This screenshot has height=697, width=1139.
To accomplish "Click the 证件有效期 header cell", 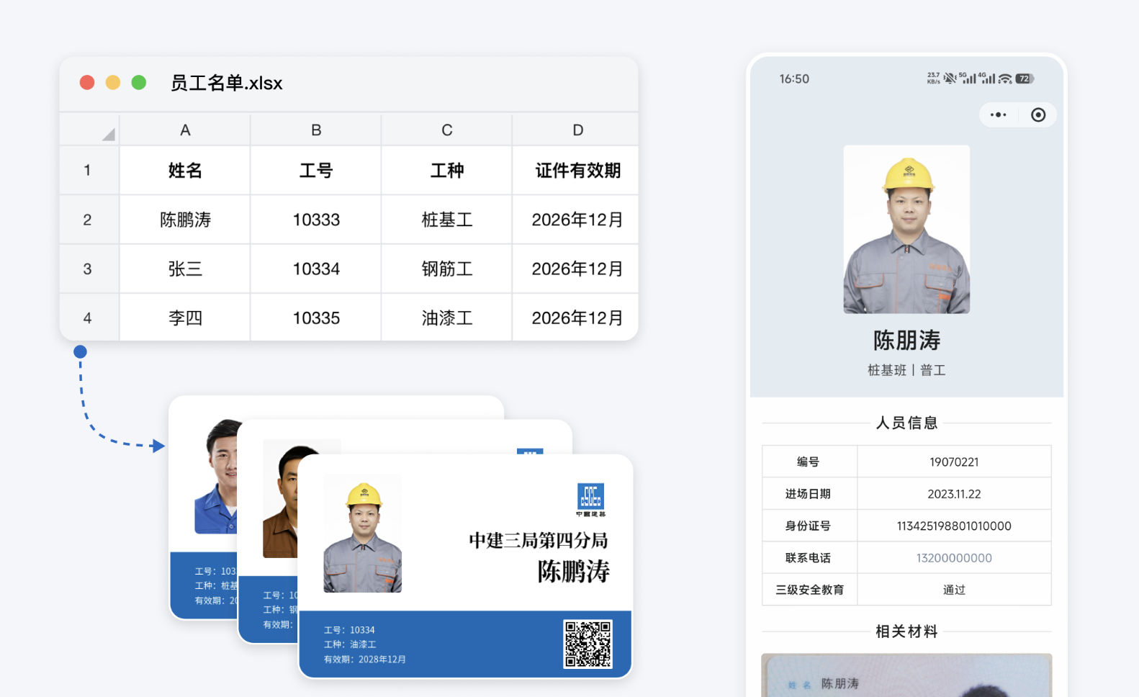I will tap(576, 171).
